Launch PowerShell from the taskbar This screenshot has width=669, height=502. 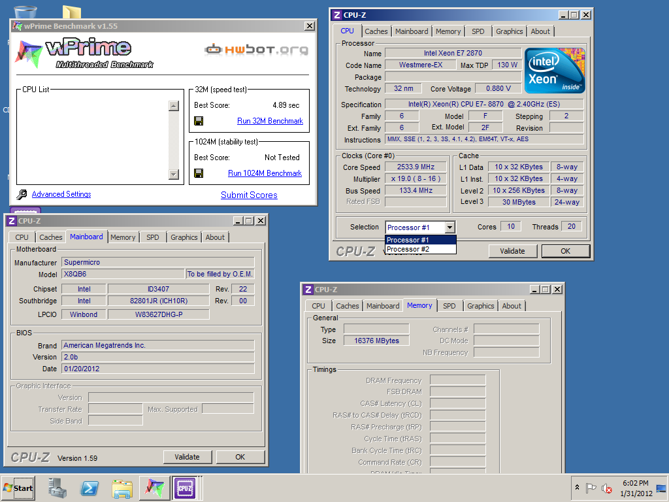pos(90,488)
